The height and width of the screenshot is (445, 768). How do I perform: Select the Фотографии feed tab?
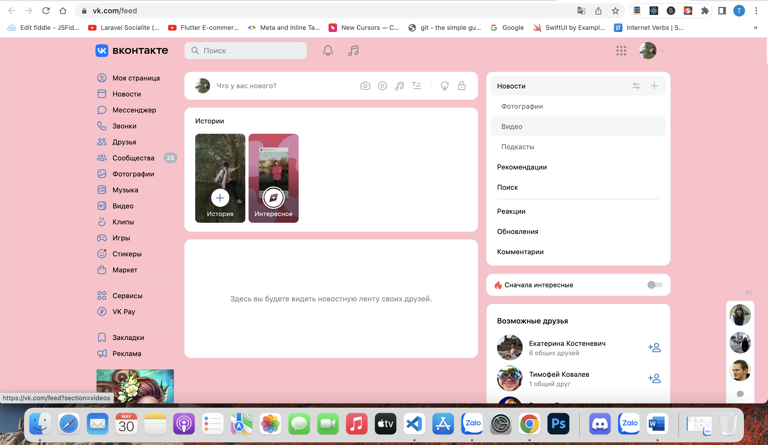pyautogui.click(x=578, y=106)
